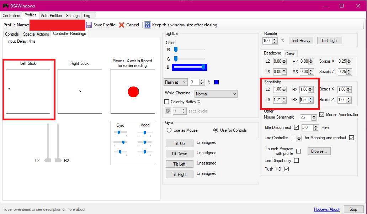The height and width of the screenshot is (214, 367).
Task: Switch to the Controllers tab
Action: pos(11,16)
